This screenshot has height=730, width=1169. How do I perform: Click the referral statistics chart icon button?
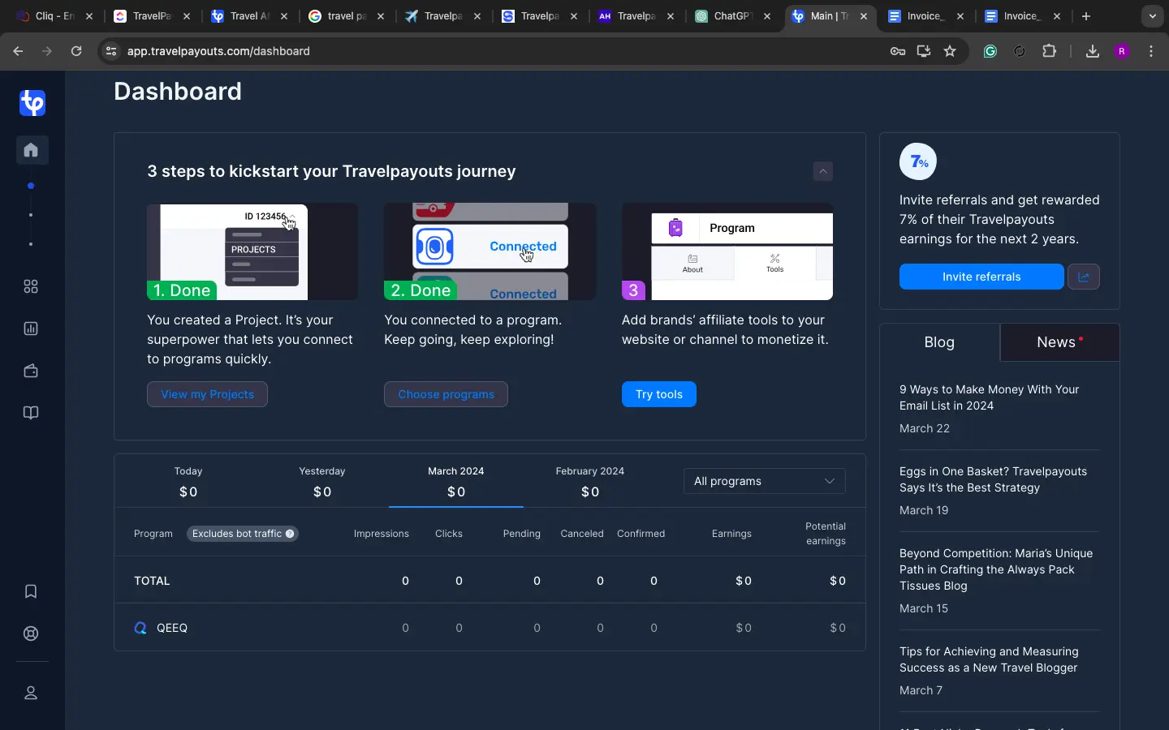click(x=1084, y=277)
